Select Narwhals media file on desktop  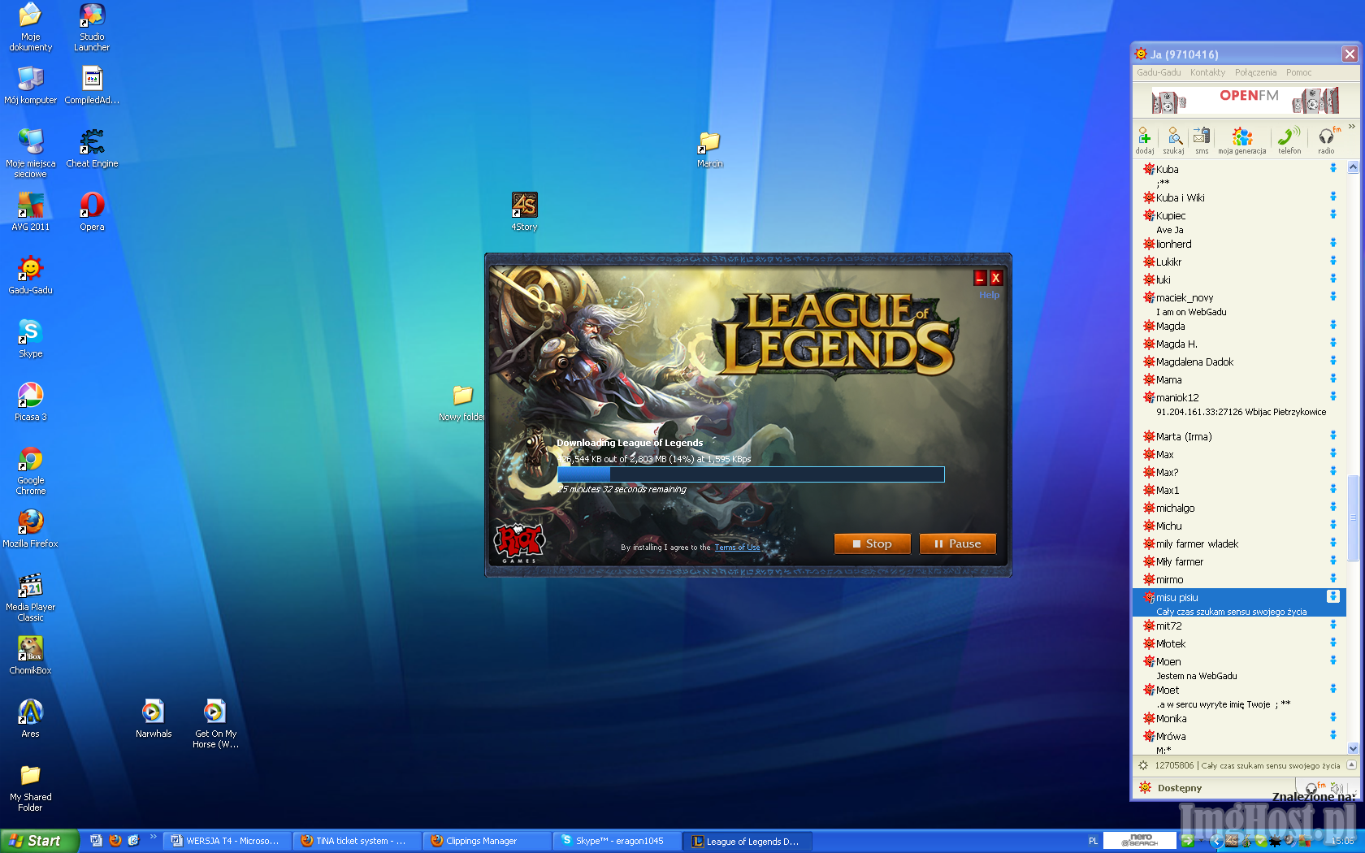pos(154,719)
